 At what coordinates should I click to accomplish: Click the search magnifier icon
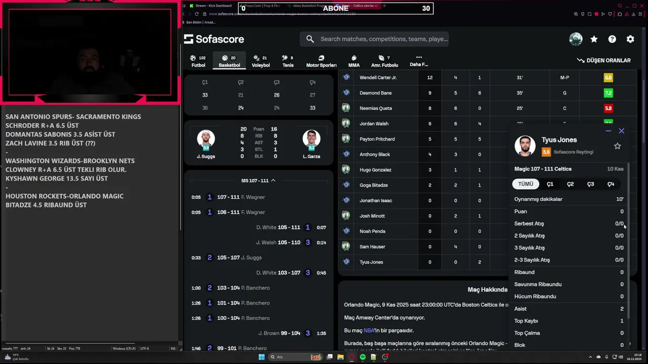point(310,39)
